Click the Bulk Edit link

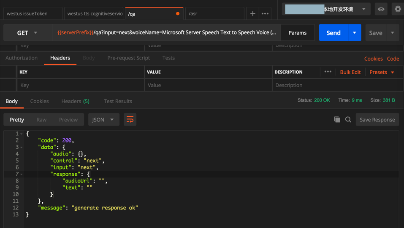[x=350, y=72]
